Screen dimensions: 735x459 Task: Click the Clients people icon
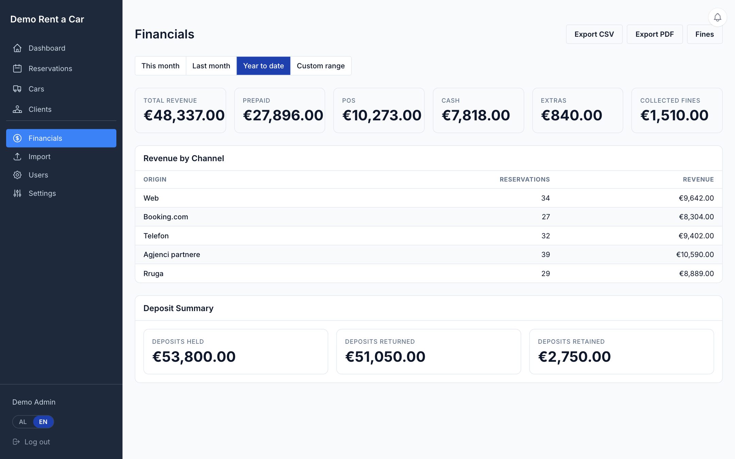[17, 109]
